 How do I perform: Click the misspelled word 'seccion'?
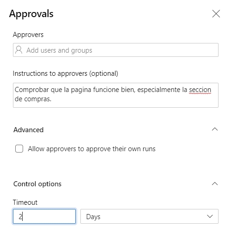coord(200,90)
